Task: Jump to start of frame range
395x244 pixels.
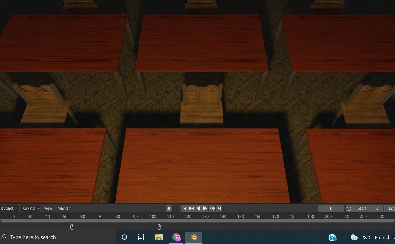Action: pyautogui.click(x=184, y=208)
